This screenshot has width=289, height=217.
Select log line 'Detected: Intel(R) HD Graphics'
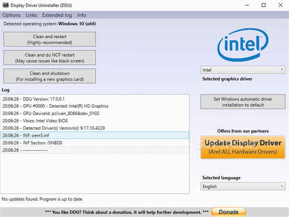coord(95,106)
